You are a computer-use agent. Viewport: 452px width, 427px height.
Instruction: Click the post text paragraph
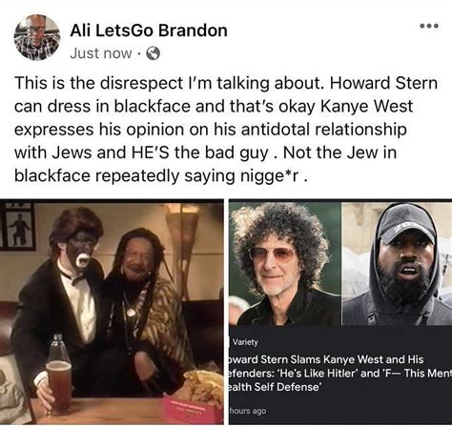click(226, 130)
